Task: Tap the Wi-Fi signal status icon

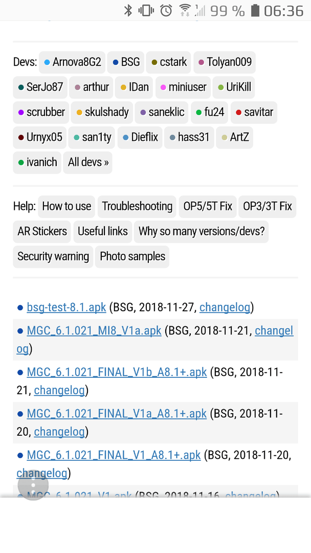Action: click(185, 11)
